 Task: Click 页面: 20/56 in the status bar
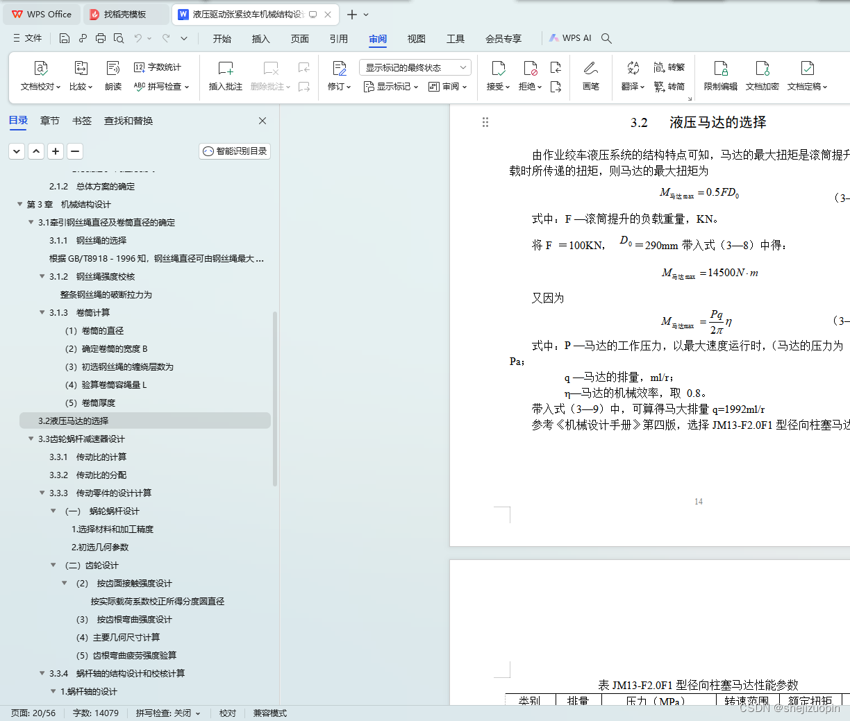pyautogui.click(x=33, y=713)
